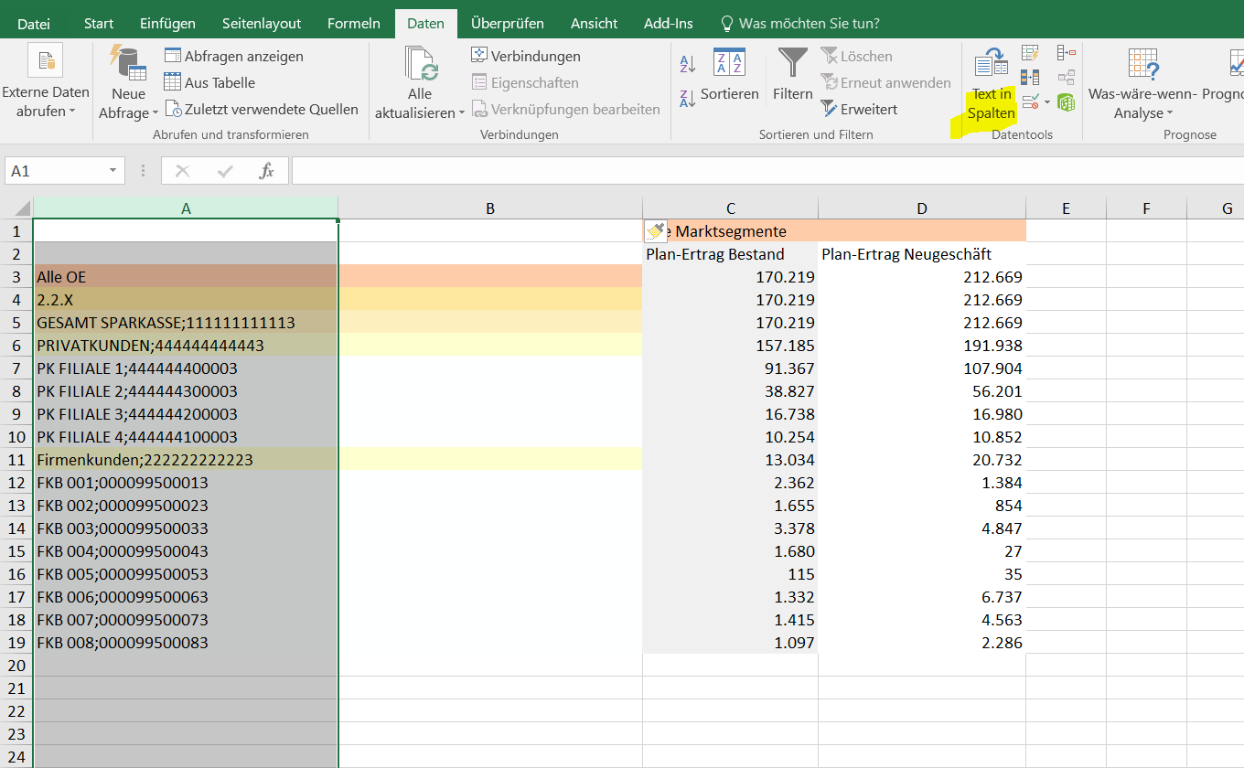Click the Beziehungen icon

pos(1066,77)
